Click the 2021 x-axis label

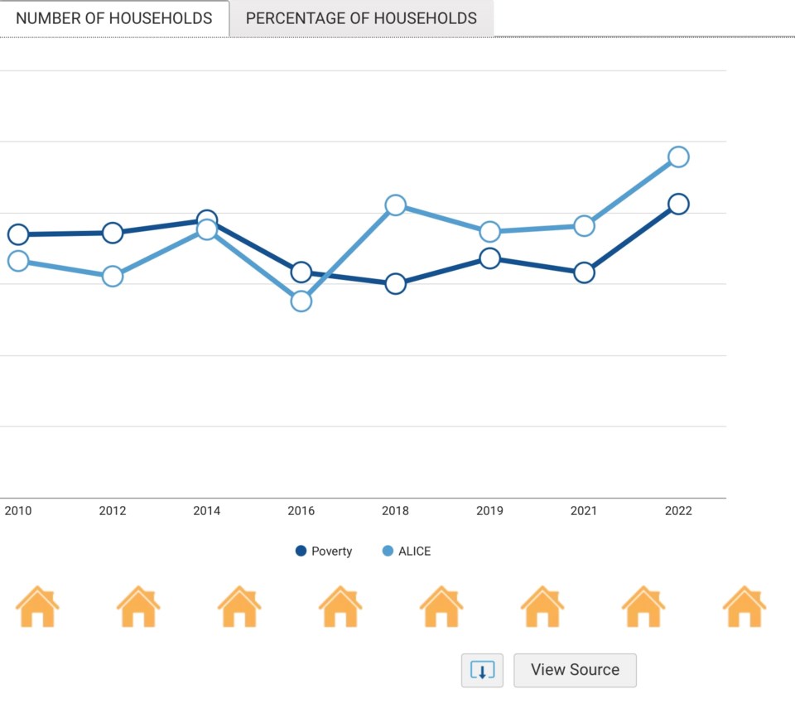(584, 511)
